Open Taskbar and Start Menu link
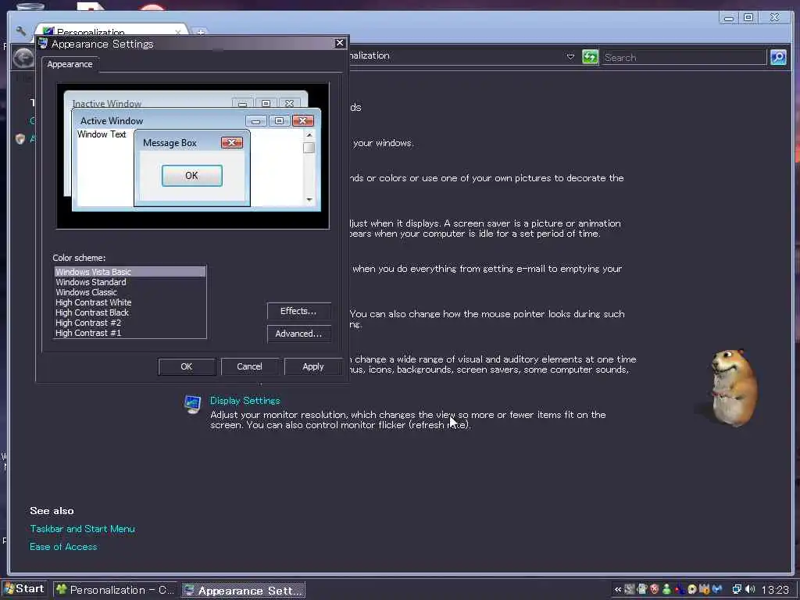Image resolution: width=800 pixels, height=600 pixels. 82,529
